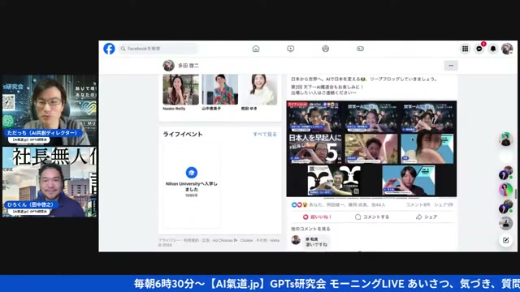
Task: Open the account profile picture menu
Action: 507,49
